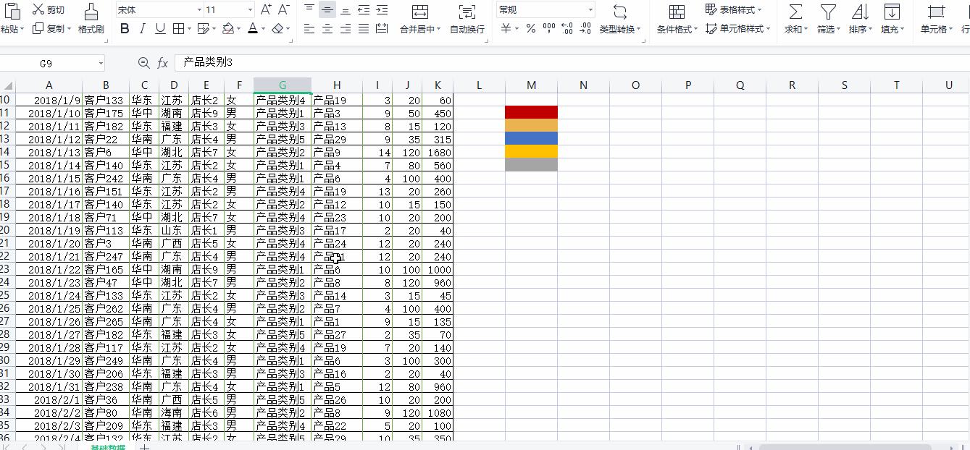The image size is (970, 450).
Task: Toggle underline formatting
Action: (160, 29)
